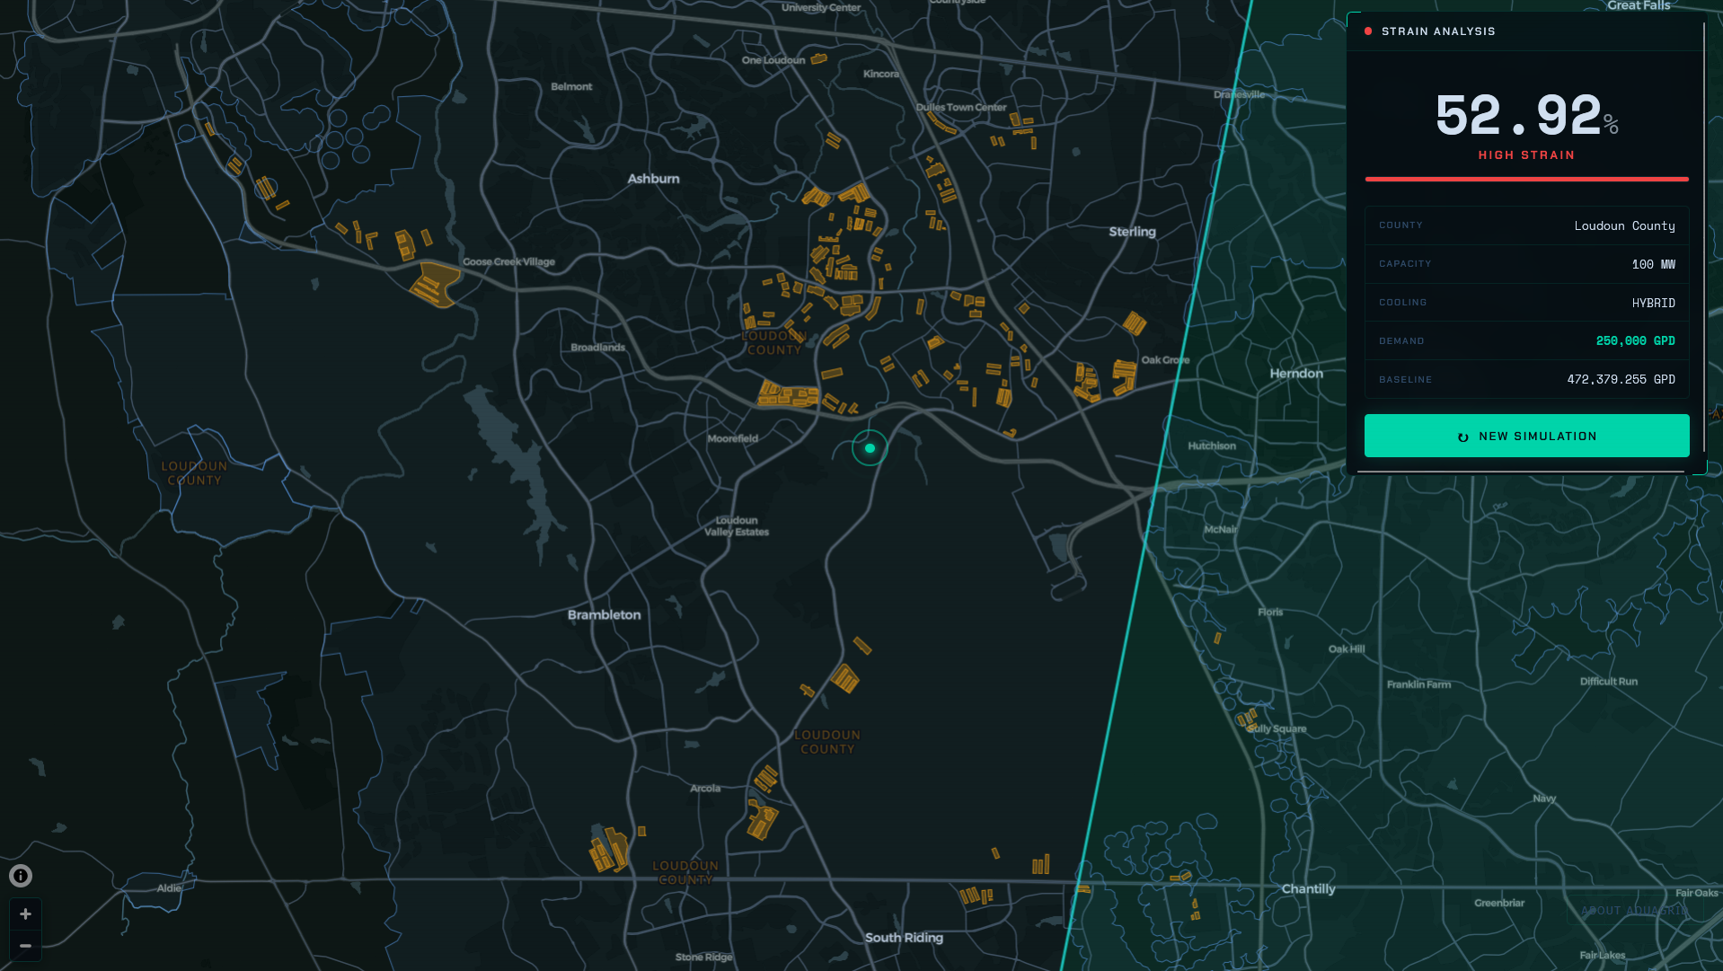Click the STRAIN ANALYSIS panel title

1438,31
